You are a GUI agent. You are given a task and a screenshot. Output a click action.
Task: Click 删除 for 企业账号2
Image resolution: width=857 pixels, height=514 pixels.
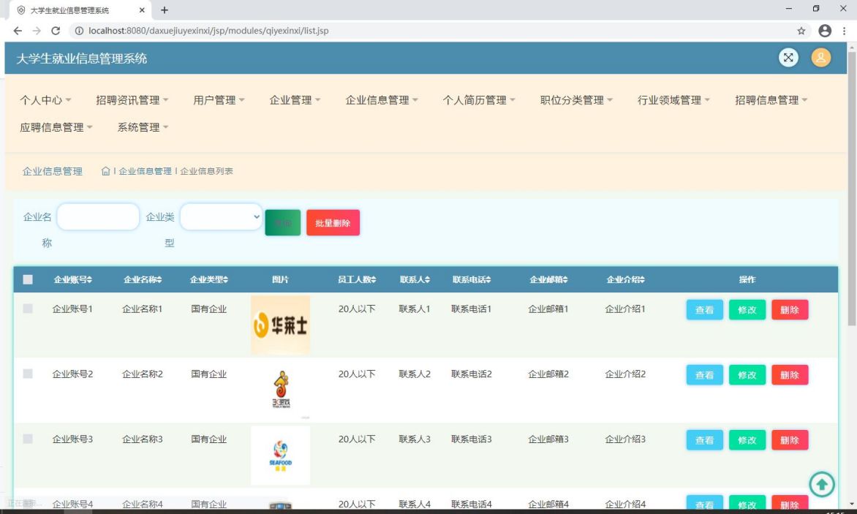(x=790, y=374)
